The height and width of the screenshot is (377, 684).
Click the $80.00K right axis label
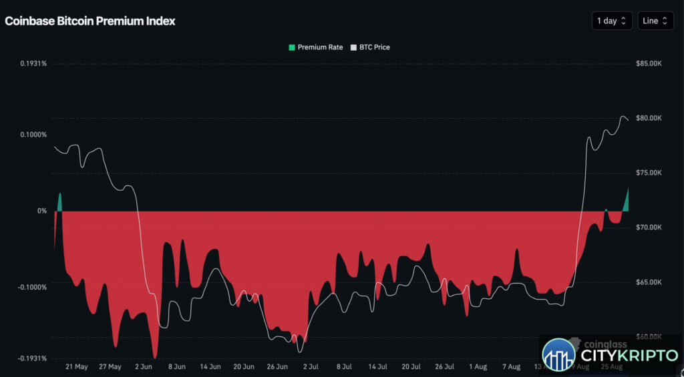pos(648,118)
